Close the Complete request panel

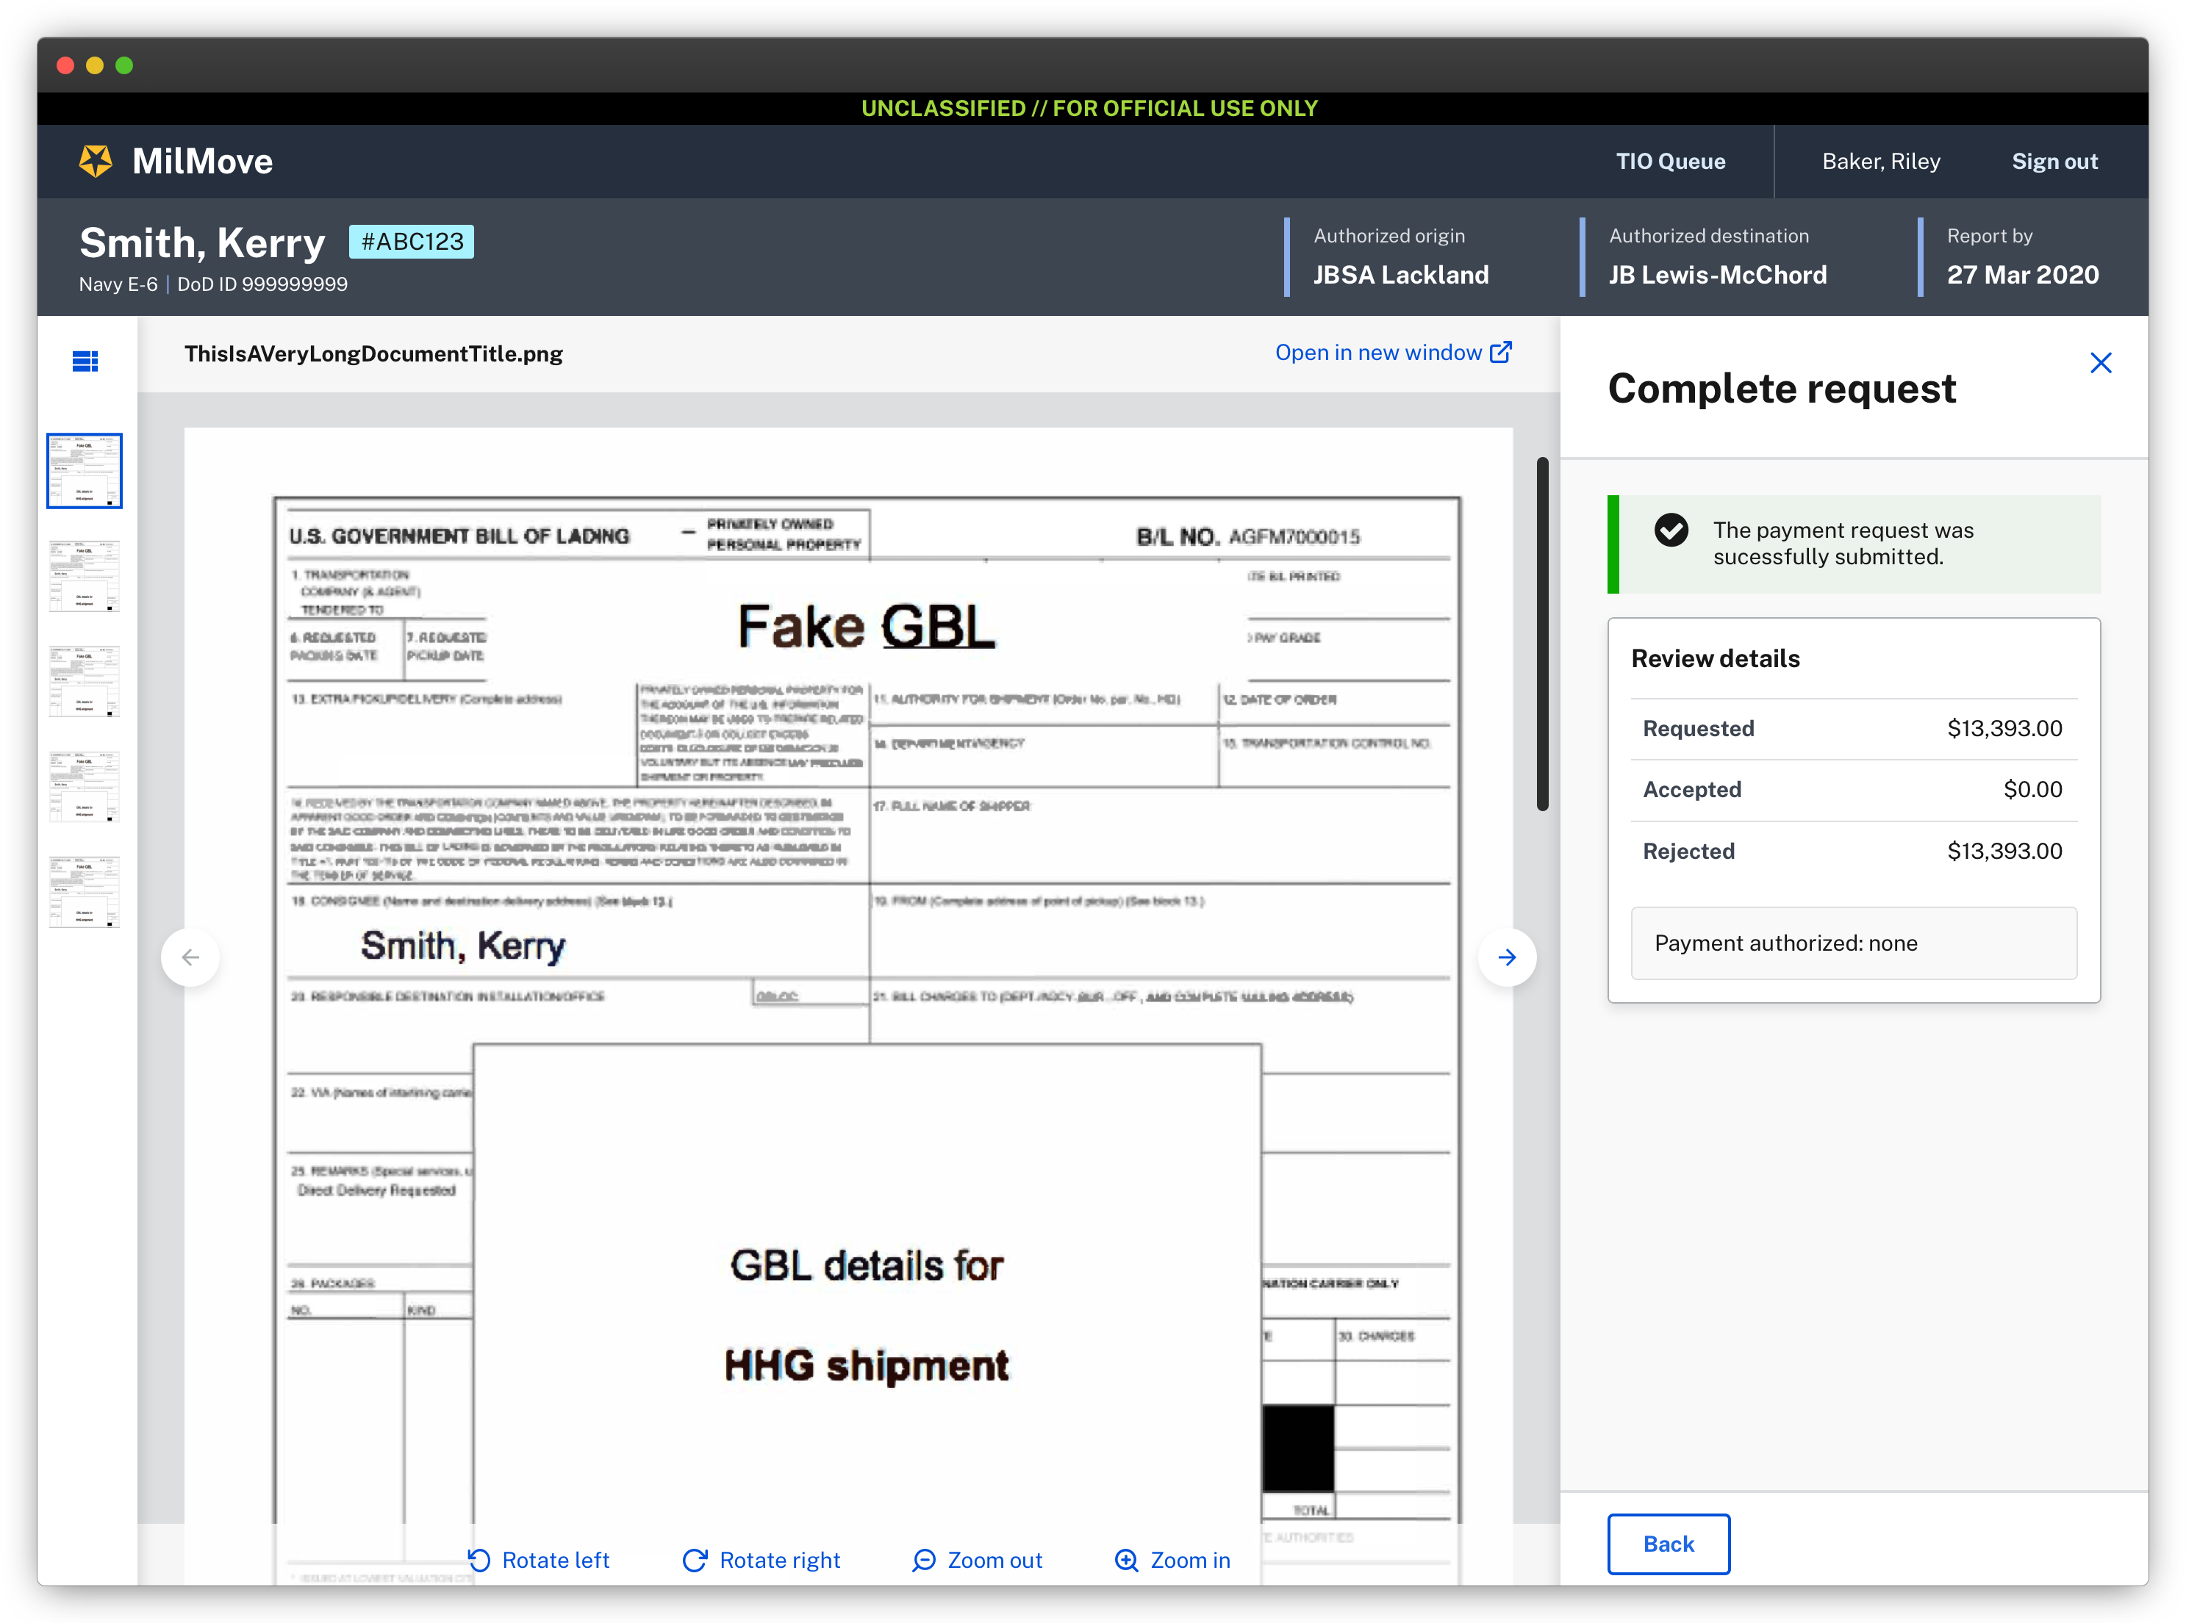(2101, 364)
